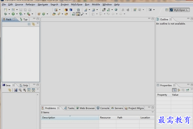Click the New Java Package icon

click(39, 14)
